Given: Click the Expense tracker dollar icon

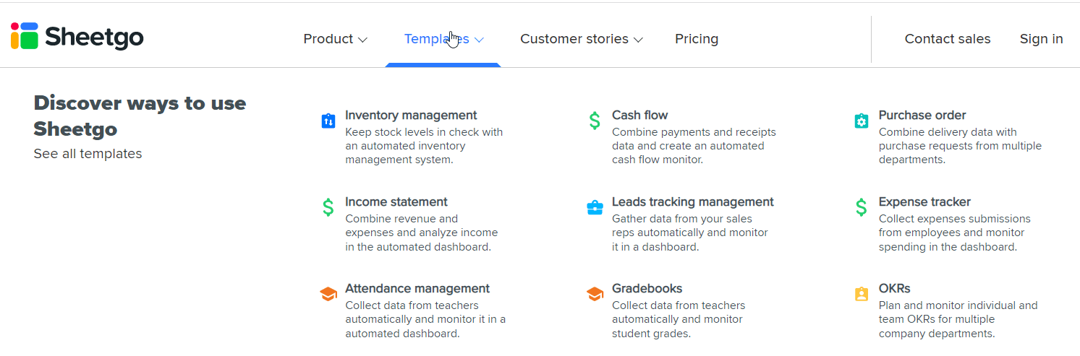Looking at the screenshot, I should click(x=861, y=207).
